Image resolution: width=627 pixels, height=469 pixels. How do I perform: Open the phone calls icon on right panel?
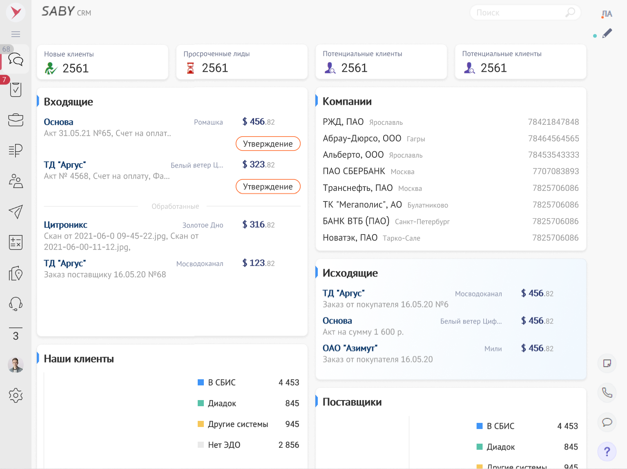[x=607, y=393]
